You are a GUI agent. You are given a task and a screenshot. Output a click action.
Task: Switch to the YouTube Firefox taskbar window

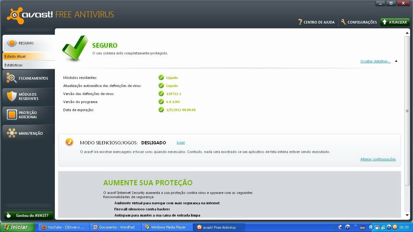pos(64,227)
